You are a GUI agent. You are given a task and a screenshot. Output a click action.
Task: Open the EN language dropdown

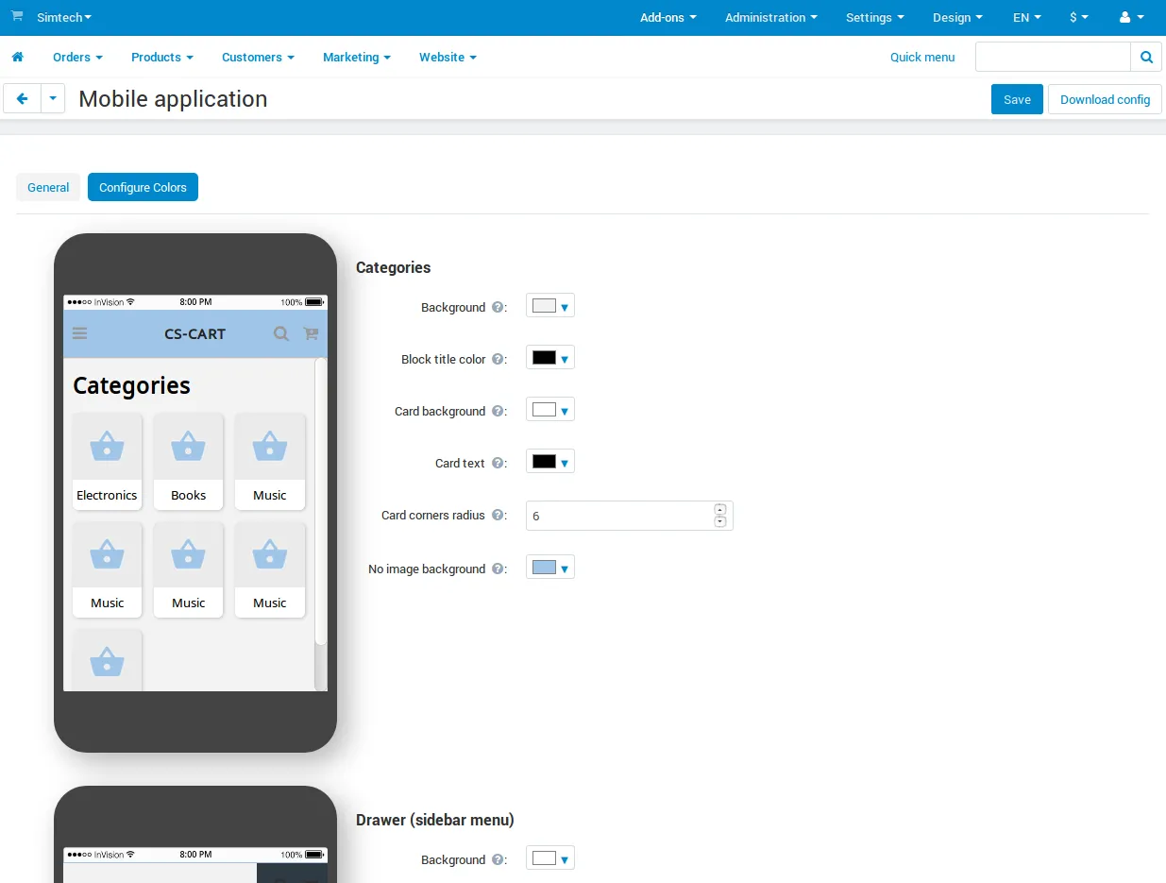pos(1027,18)
